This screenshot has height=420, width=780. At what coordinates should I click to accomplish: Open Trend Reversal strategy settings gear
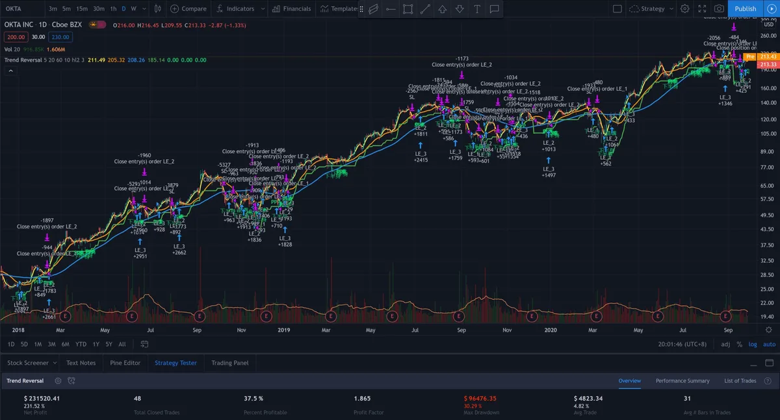click(58, 381)
